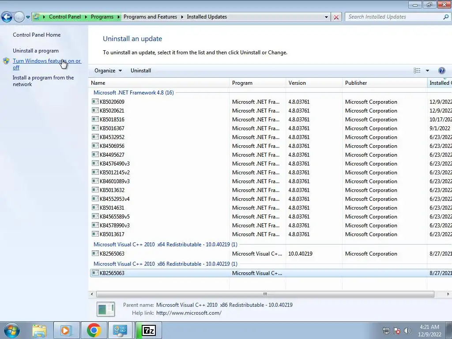Open Windows Media Player from taskbar
This screenshot has width=452, height=339.
point(66,330)
